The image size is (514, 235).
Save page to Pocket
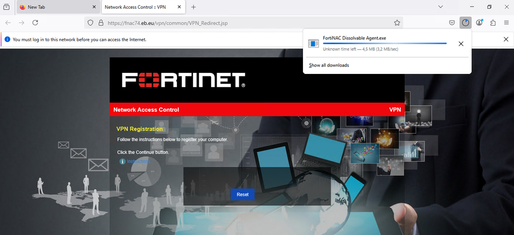452,23
